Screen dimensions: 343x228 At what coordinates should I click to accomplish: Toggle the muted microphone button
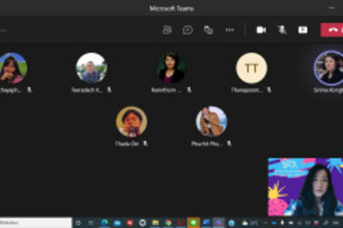coord(282,30)
